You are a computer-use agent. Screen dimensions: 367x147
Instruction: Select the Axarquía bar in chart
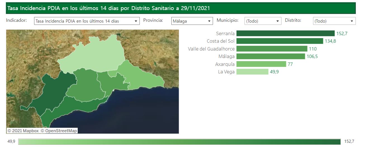261,64
